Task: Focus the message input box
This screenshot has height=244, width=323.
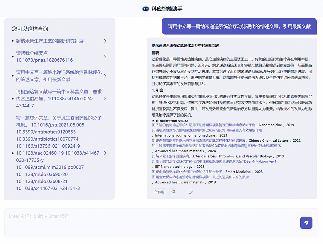Action: [x=150, y=222]
